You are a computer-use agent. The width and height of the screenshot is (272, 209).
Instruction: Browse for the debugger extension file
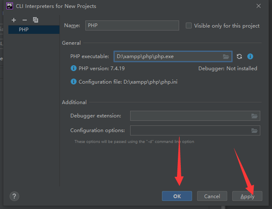pyautogui.click(x=254, y=116)
